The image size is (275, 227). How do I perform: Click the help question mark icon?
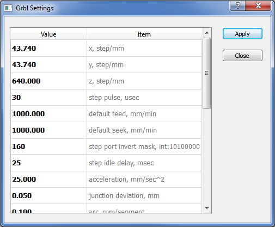[x=238, y=5]
